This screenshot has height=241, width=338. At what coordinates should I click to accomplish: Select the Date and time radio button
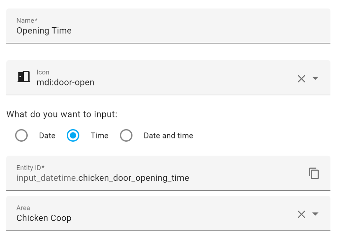[126, 135]
